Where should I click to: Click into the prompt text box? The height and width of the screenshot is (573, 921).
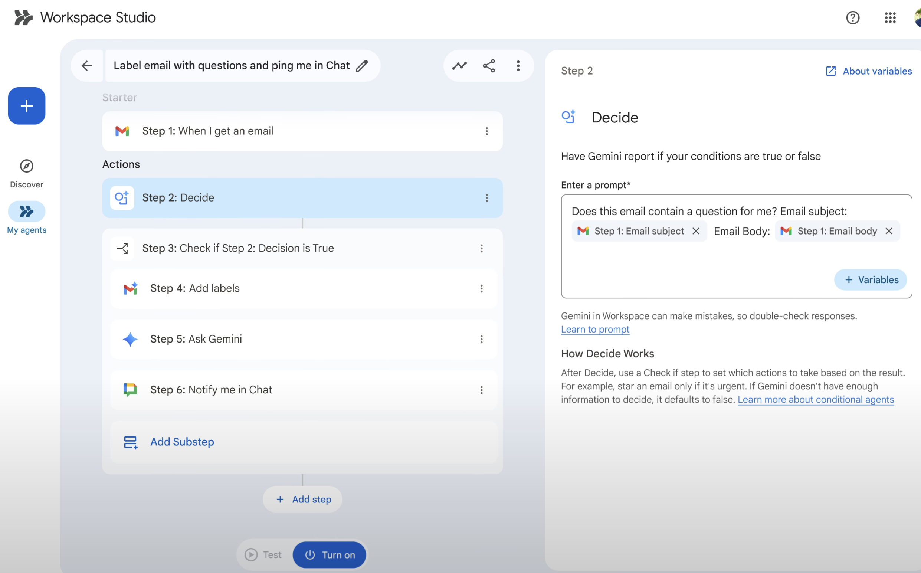(x=736, y=246)
